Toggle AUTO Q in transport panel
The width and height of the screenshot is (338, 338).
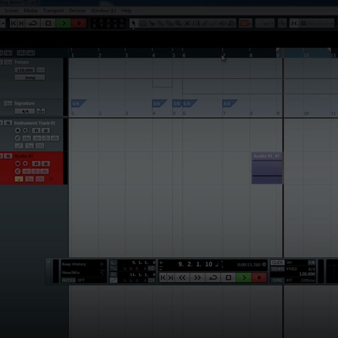tap(69, 280)
